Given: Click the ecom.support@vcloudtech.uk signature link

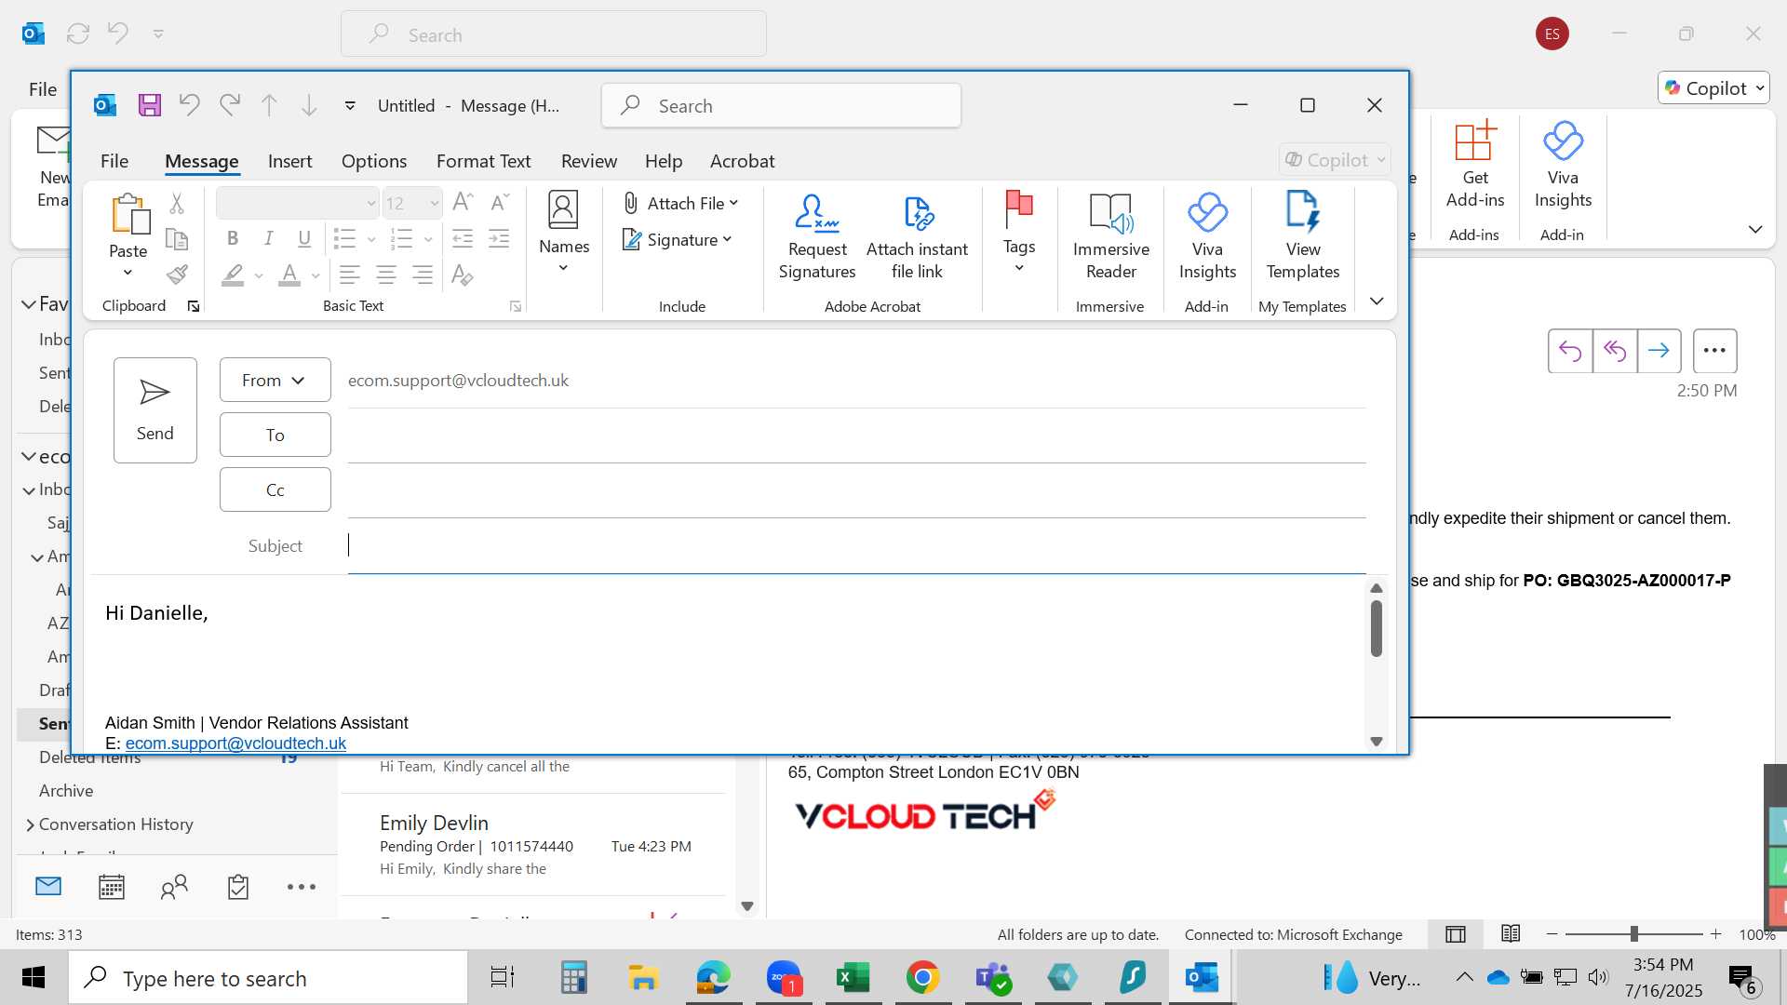Looking at the screenshot, I should [x=235, y=744].
